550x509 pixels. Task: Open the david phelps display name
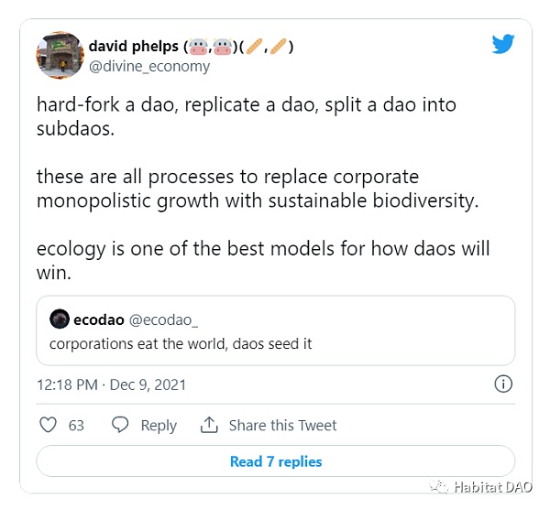[136, 46]
